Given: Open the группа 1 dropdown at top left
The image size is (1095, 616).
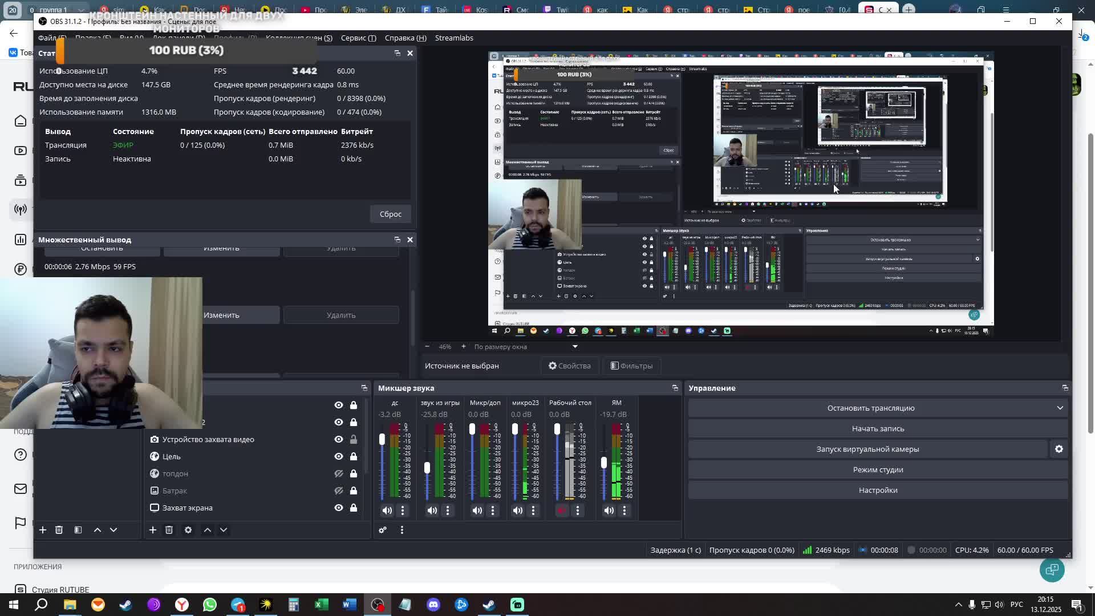Looking at the screenshot, I should [82, 10].
